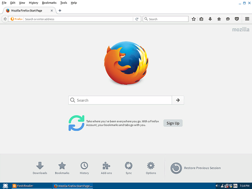This screenshot has width=252, height=189.
Task: Open the History menu
Action: 33,3
